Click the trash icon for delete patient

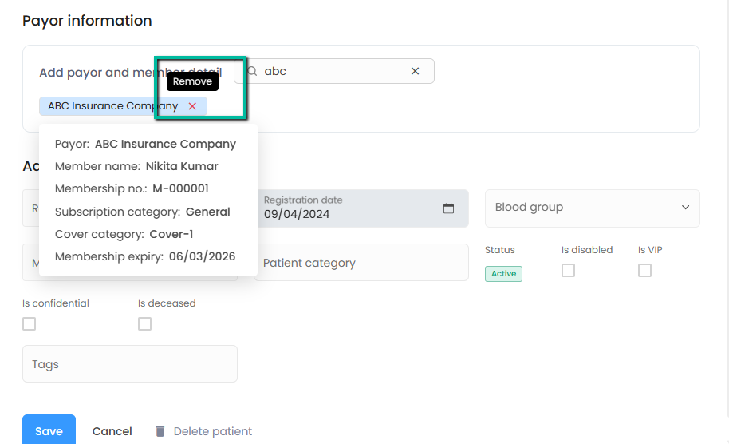(160, 431)
